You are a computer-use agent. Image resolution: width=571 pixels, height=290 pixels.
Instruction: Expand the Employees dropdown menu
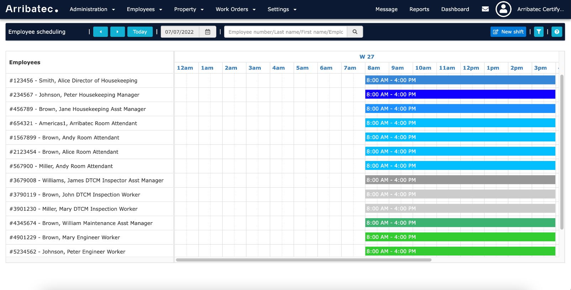point(144,9)
